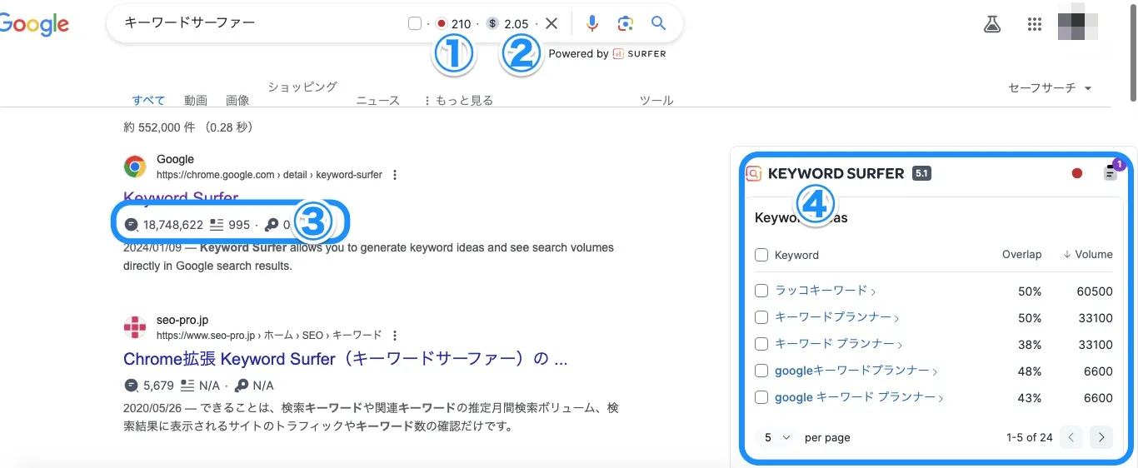Click the words icon in seo-pro.jp row
The image size is (1138, 468).
(x=187, y=386)
